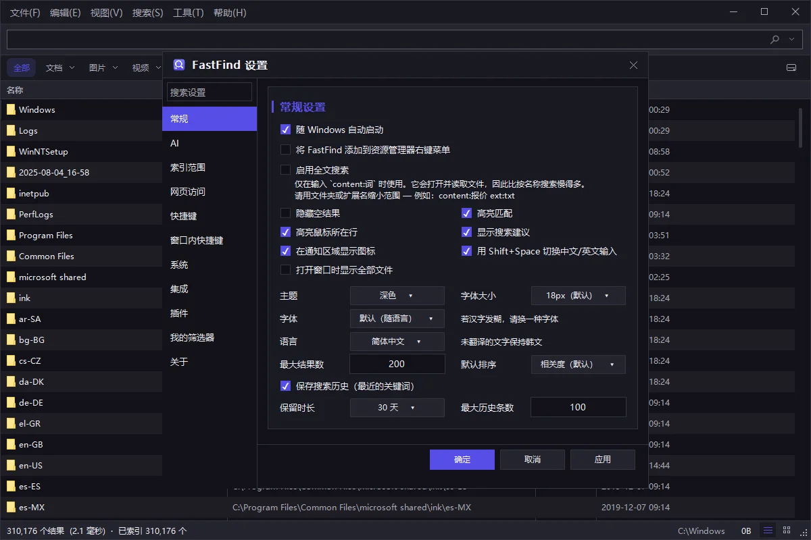811x540 pixels.
Task: Click the search magnifier icon in main window
Action: pyautogui.click(x=775, y=39)
